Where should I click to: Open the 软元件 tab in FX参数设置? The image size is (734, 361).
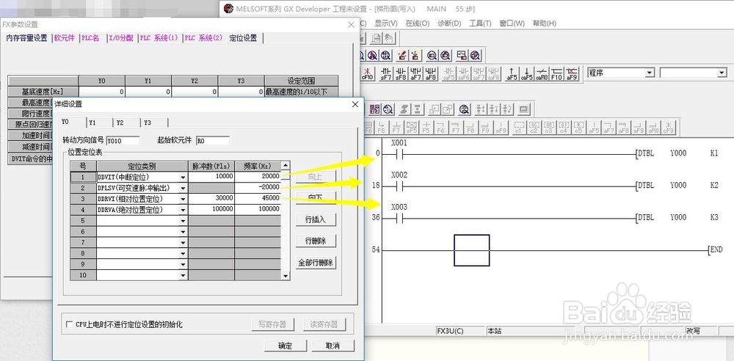[64, 38]
